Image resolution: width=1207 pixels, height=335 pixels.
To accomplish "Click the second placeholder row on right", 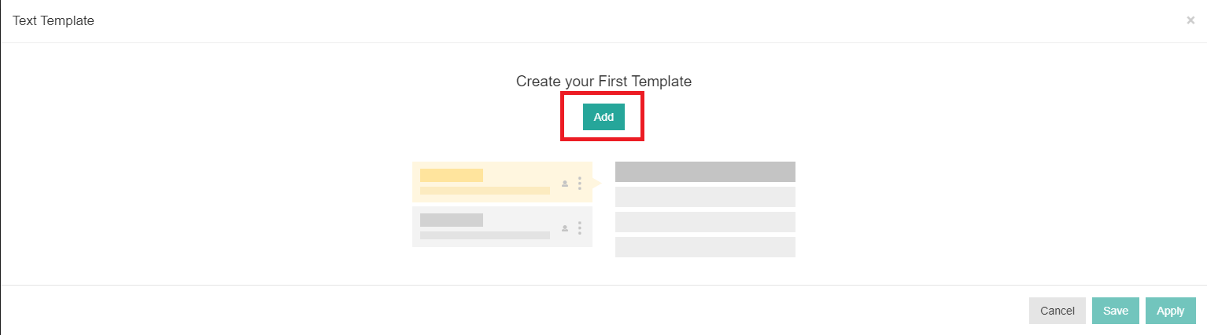I will pyautogui.click(x=705, y=197).
